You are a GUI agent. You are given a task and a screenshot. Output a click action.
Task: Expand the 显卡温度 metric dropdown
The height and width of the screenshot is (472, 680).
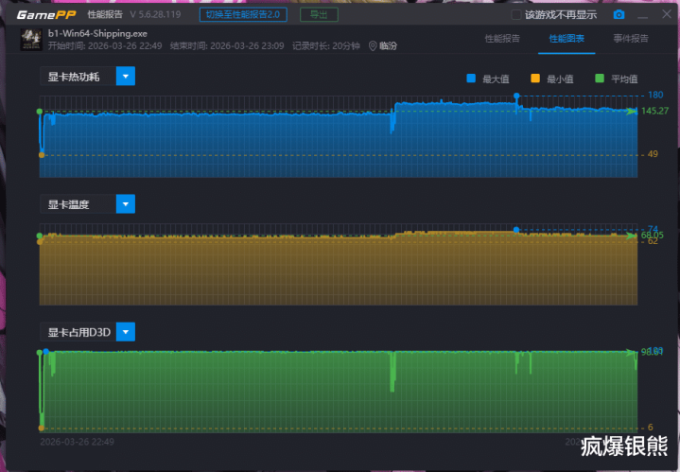tap(125, 204)
